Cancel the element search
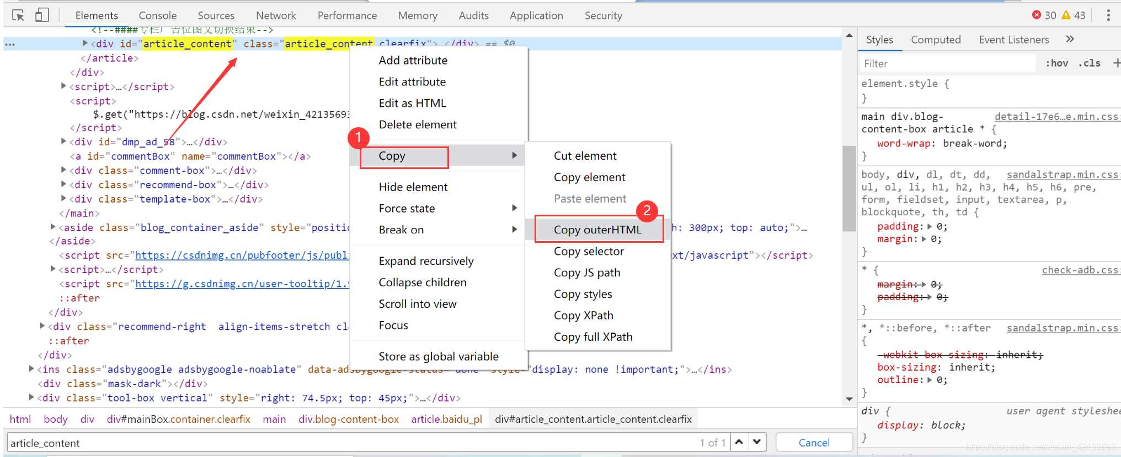This screenshot has width=1121, height=457. (x=814, y=443)
